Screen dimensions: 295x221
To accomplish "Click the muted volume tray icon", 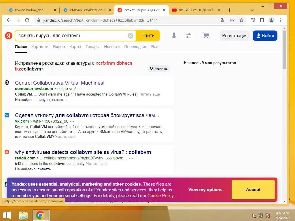I will tap(254, 216).
